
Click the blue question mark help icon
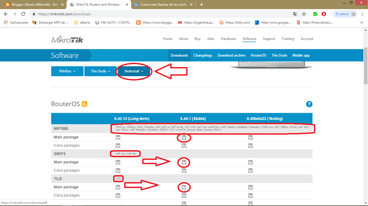[x=309, y=104]
